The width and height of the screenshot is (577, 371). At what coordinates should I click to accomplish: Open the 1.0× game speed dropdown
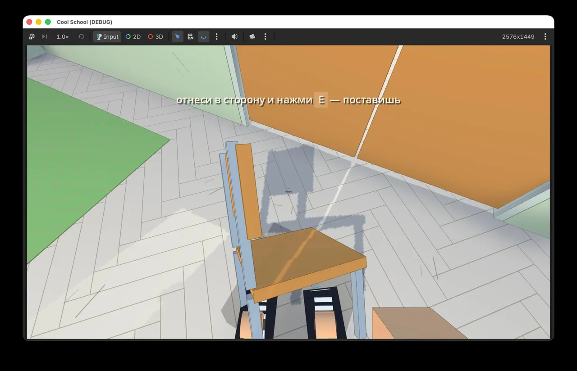tap(63, 36)
